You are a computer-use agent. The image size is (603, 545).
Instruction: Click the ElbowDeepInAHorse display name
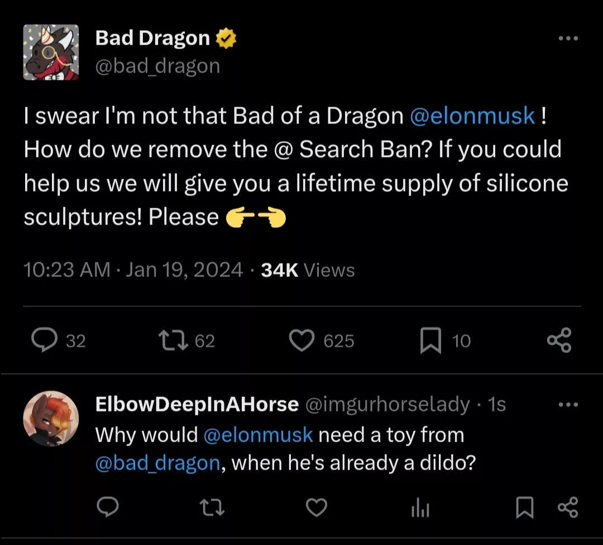point(197,404)
